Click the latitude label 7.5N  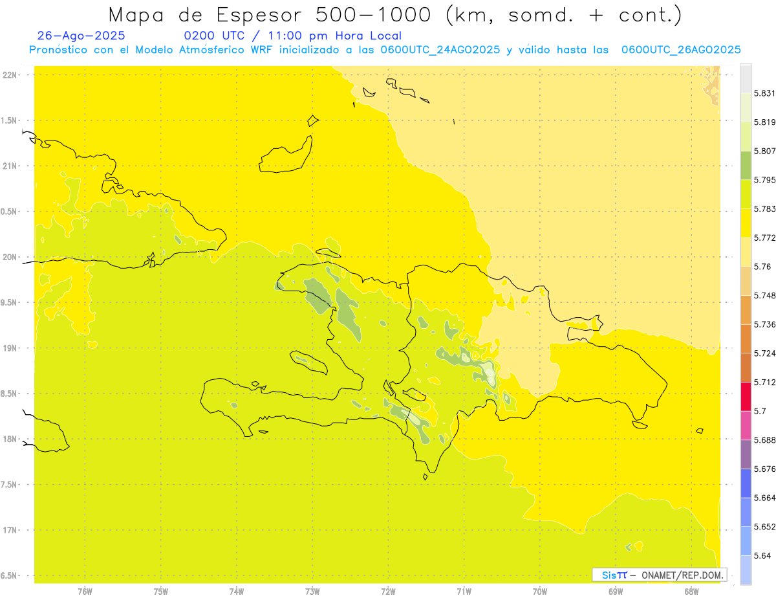(x=8, y=485)
